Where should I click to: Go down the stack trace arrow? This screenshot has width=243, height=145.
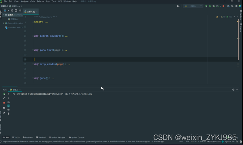pos(9,98)
